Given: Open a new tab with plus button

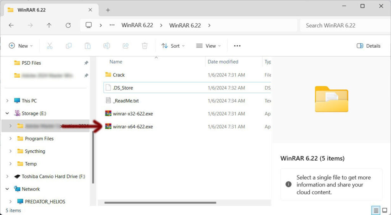Looking at the screenshot, I should (108, 10).
